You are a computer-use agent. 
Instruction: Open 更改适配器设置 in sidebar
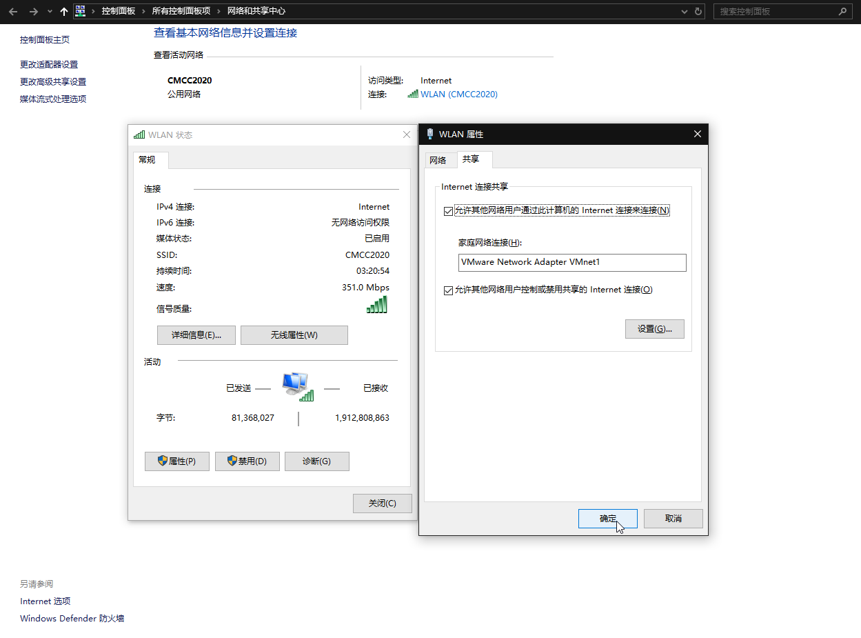pos(49,65)
